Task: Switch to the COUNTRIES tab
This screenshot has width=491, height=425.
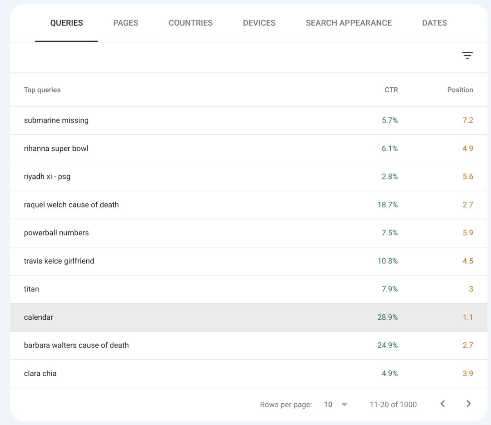Action: pos(190,23)
